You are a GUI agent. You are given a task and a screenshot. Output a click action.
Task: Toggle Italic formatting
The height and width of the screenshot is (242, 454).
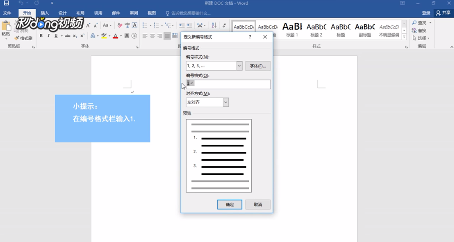[x=48, y=36]
